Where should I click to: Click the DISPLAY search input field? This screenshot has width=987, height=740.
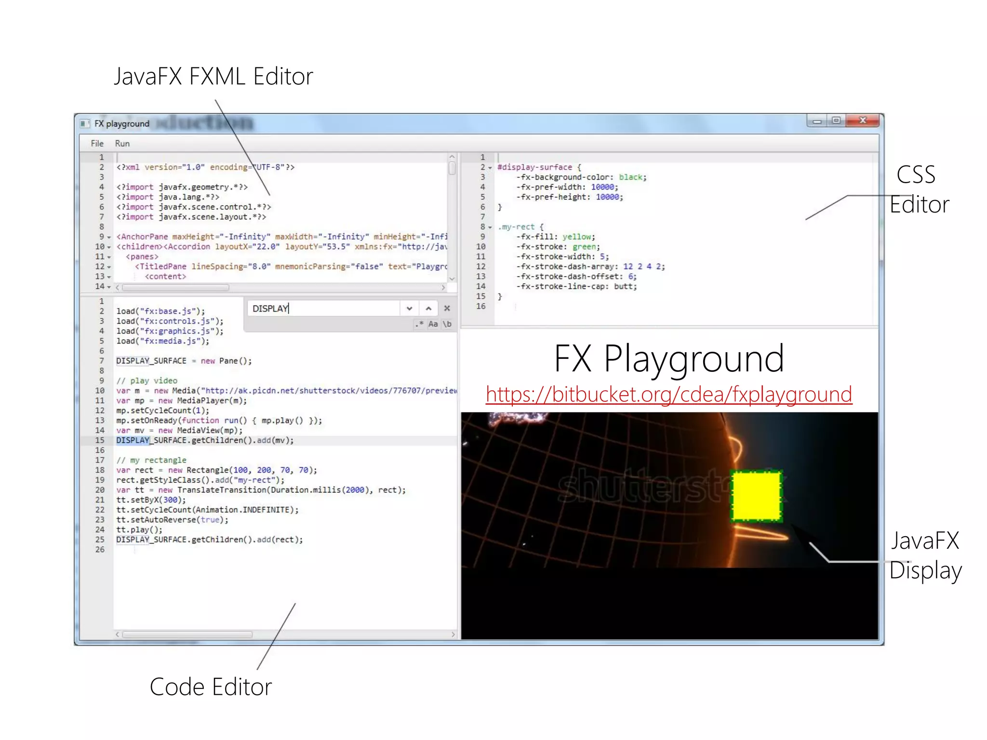click(323, 308)
